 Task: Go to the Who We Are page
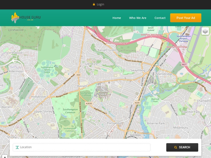point(138,18)
